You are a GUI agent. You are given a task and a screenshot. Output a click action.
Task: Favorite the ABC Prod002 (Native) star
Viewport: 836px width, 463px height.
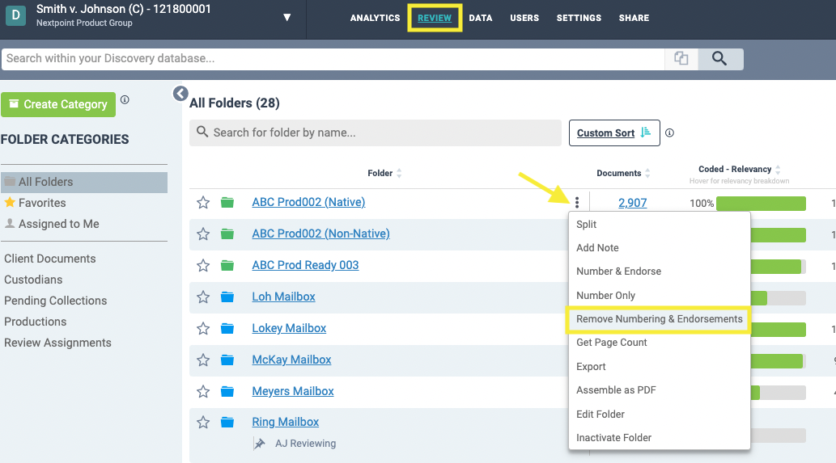[x=203, y=202]
